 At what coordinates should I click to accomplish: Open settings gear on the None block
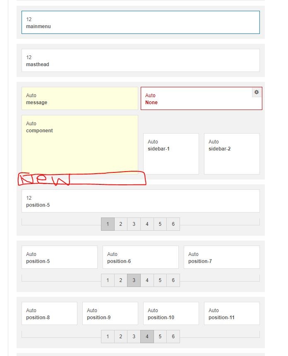(x=257, y=92)
